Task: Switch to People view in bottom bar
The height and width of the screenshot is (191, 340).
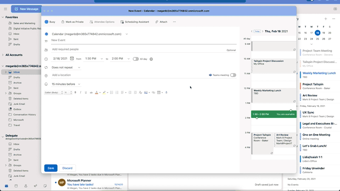Action: [25, 186]
